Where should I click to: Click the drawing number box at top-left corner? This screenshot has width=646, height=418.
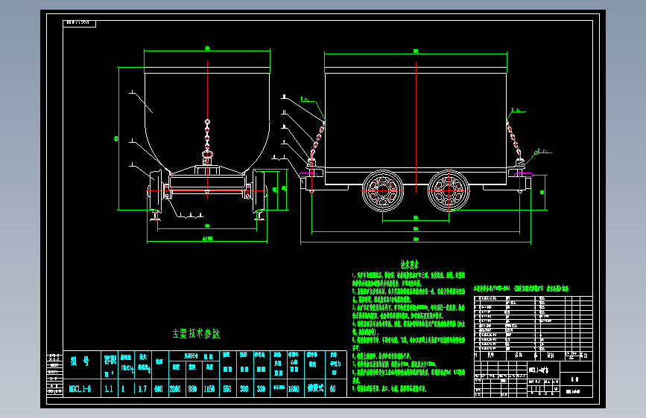(80, 24)
